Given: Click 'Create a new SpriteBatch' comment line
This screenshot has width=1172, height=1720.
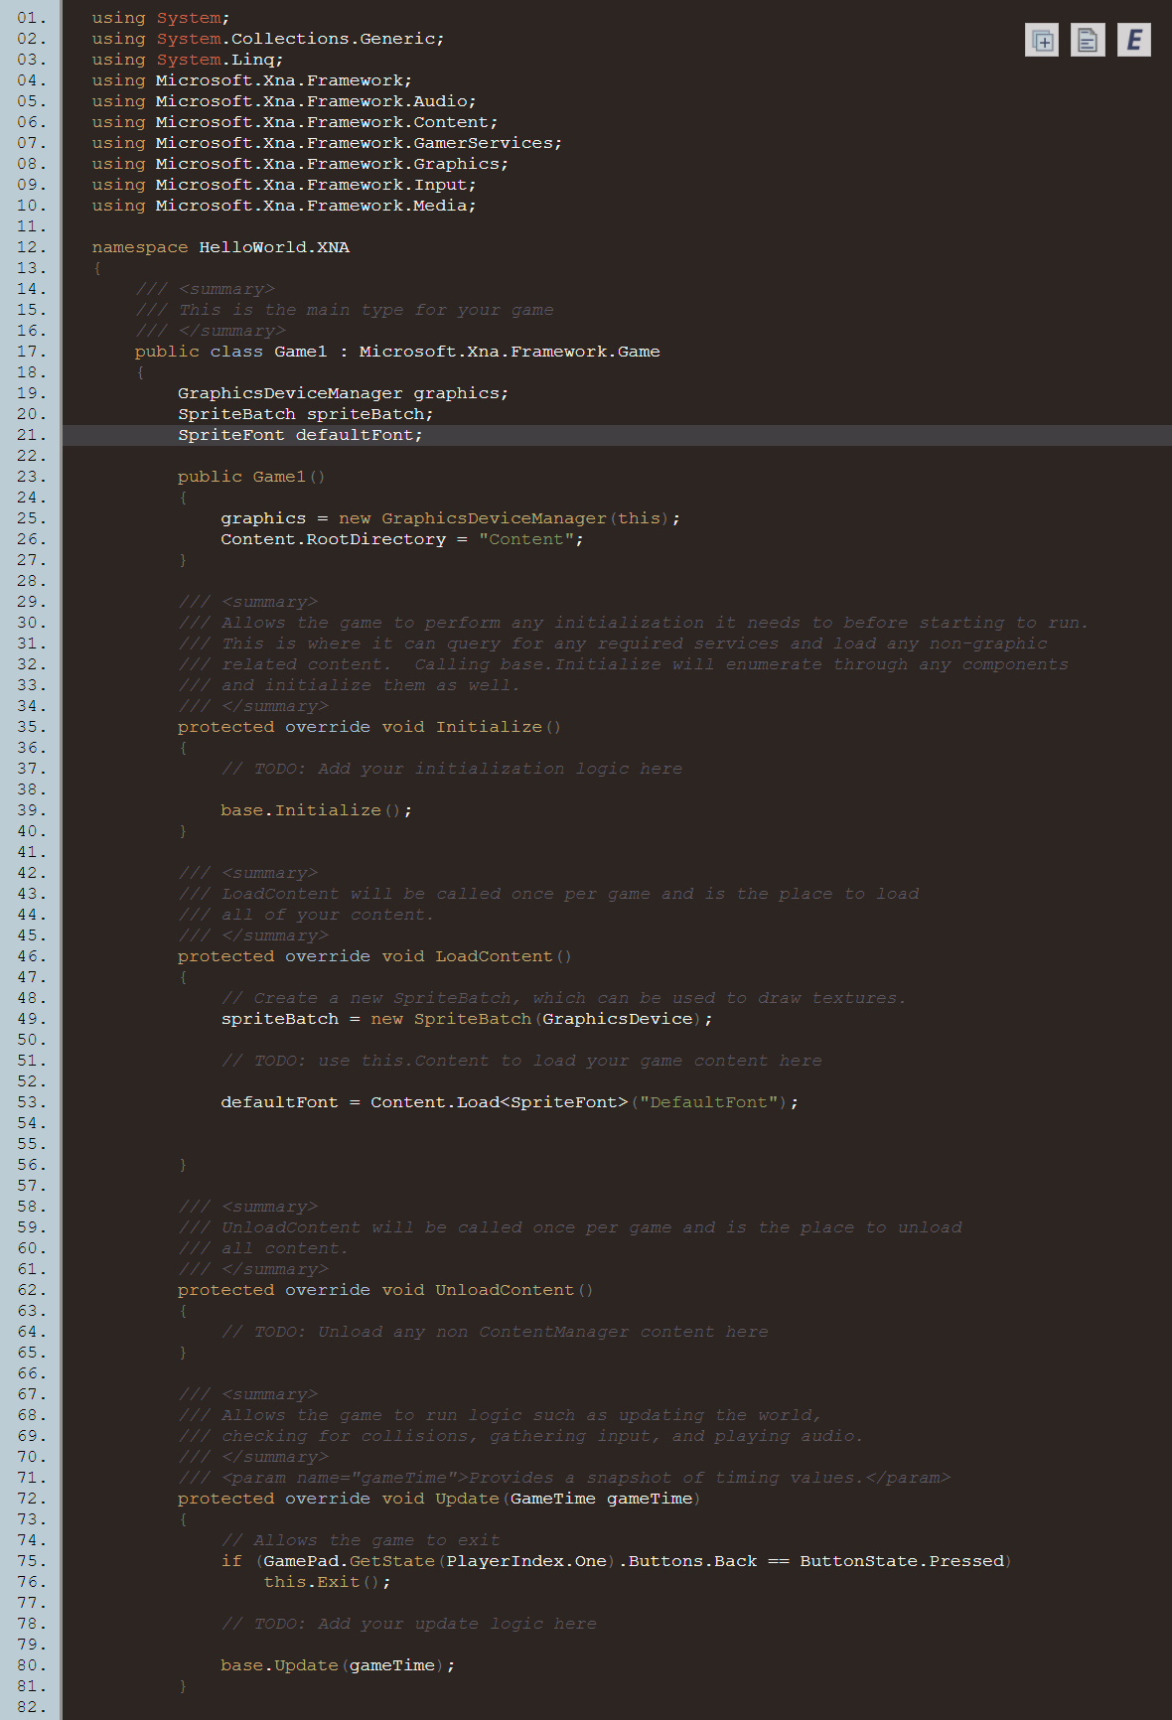Looking at the screenshot, I should pyautogui.click(x=563, y=998).
